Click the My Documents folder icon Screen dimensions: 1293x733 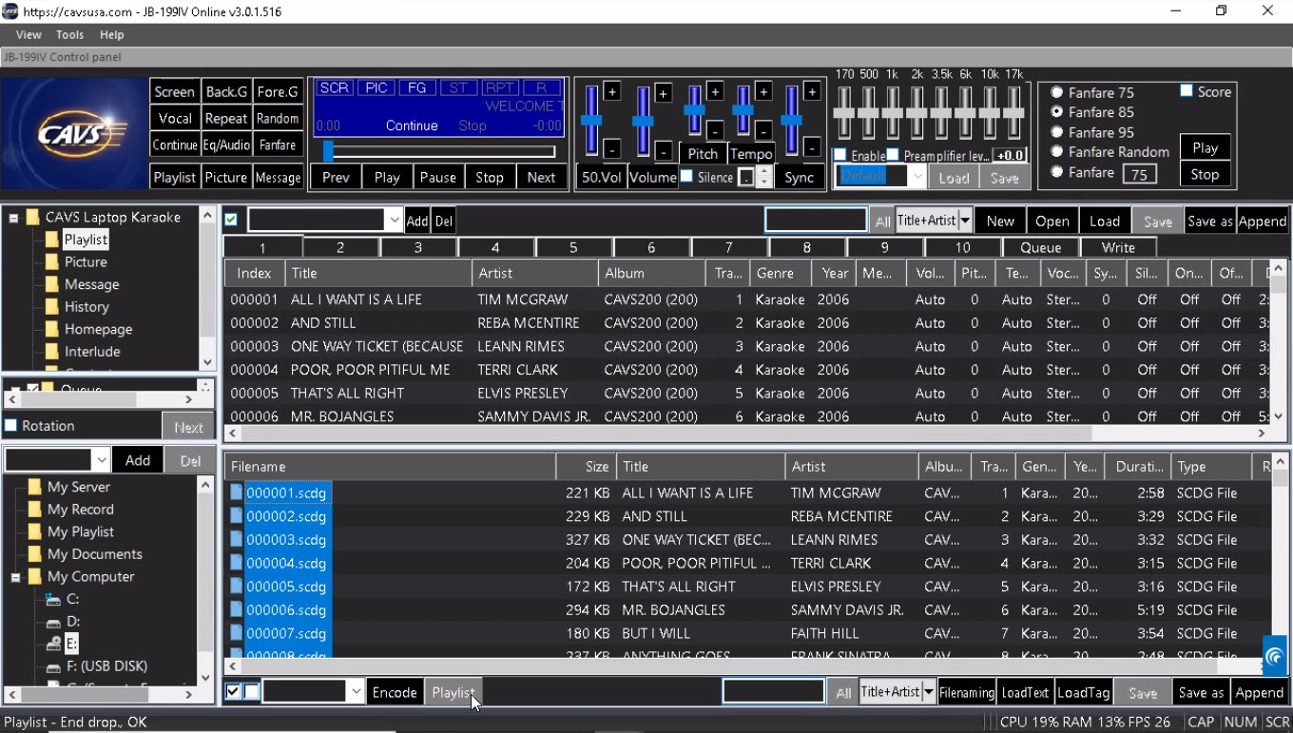[35, 554]
